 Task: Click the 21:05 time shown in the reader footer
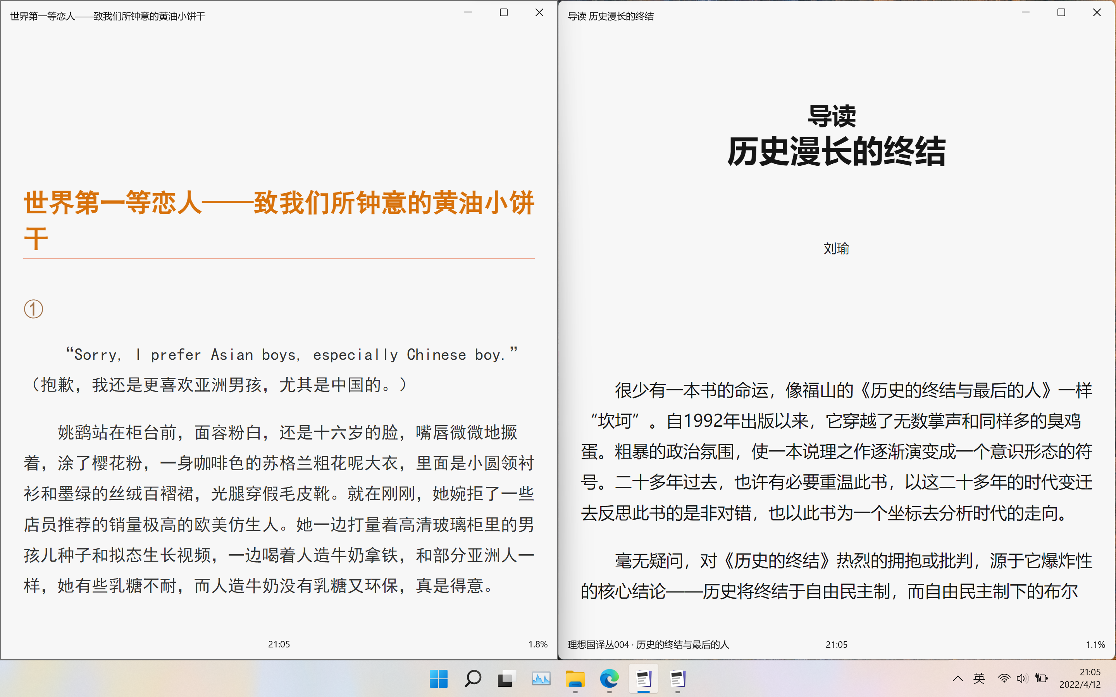tap(279, 644)
